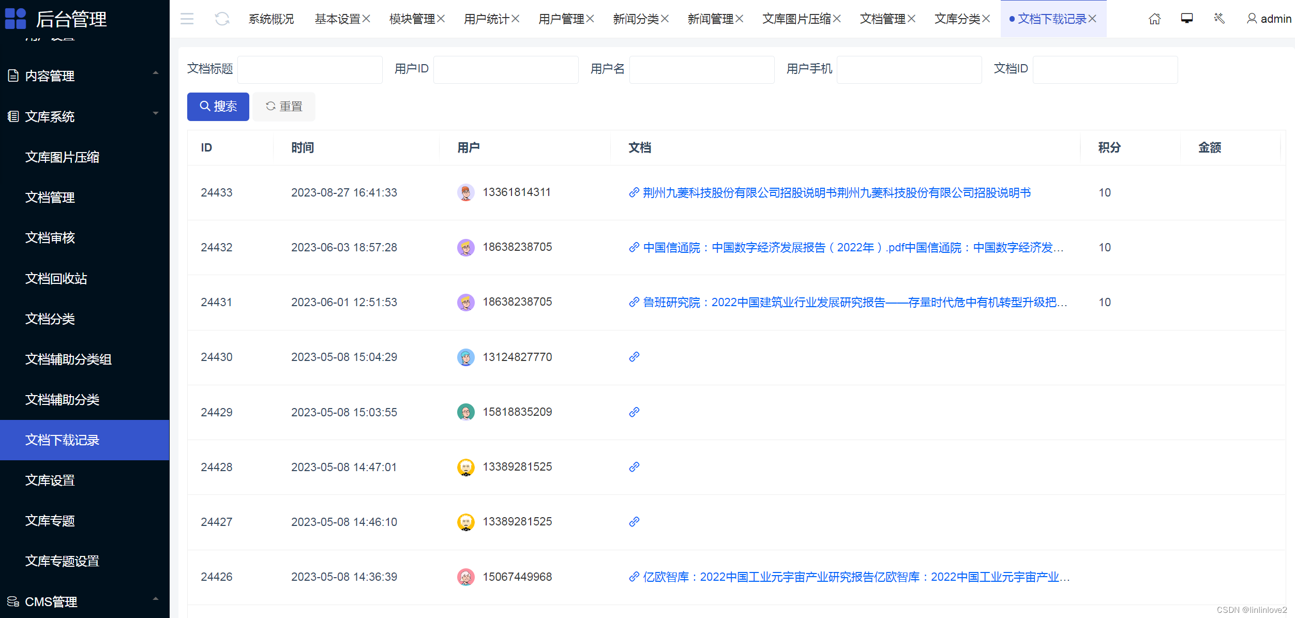This screenshot has width=1295, height=618.
Task: Click the refresh page icon
Action: coord(222,19)
